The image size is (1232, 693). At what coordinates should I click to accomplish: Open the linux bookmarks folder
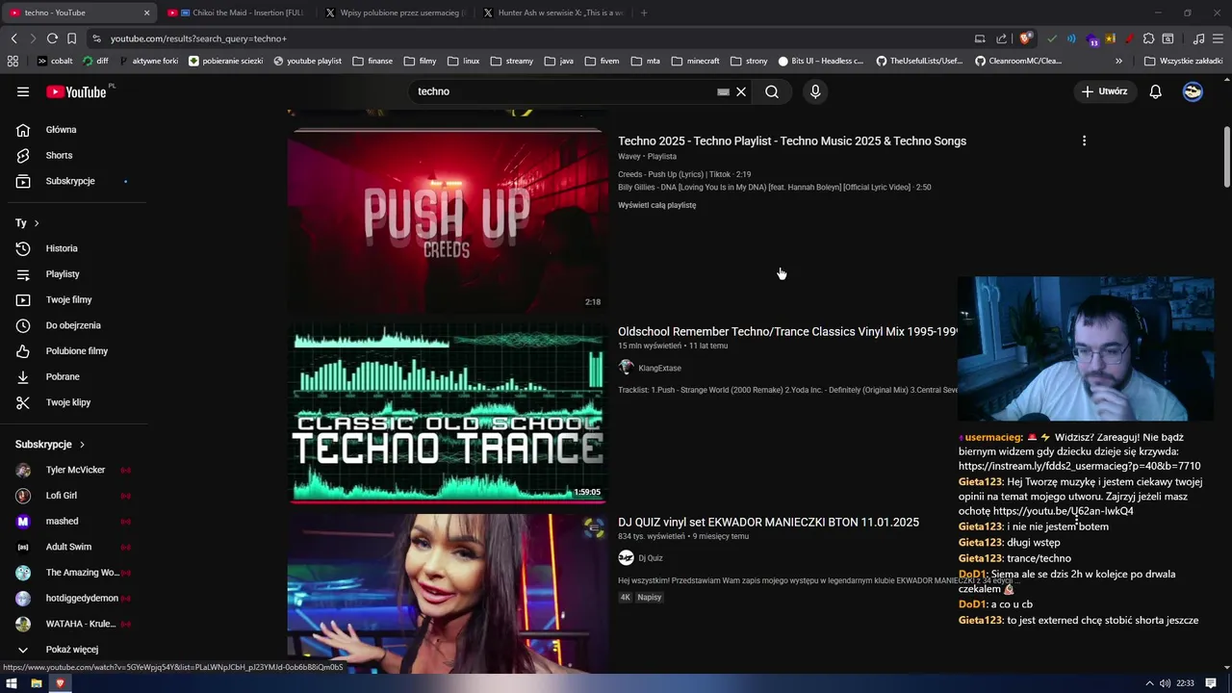click(x=463, y=61)
